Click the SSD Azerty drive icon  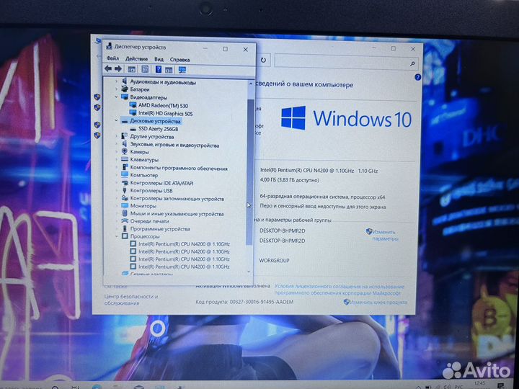click(133, 129)
